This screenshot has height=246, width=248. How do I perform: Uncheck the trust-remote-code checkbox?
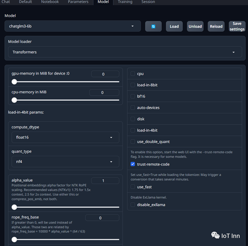pos(133,164)
